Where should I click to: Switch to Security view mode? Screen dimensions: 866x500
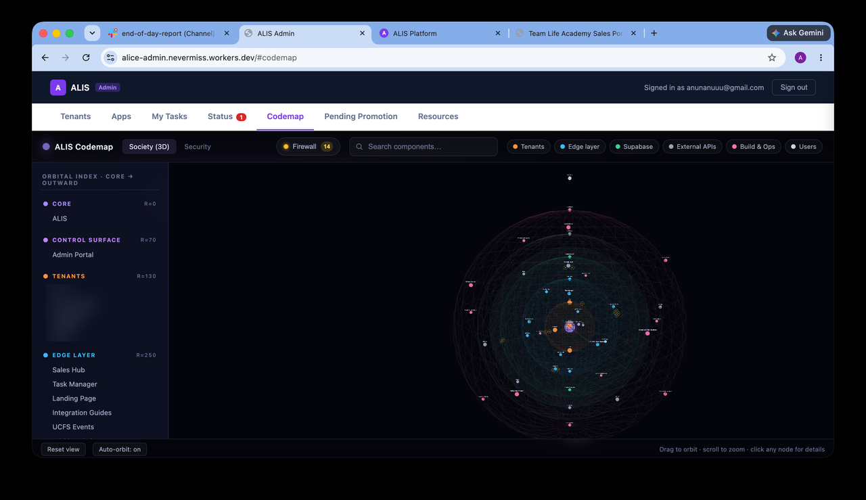pos(198,147)
